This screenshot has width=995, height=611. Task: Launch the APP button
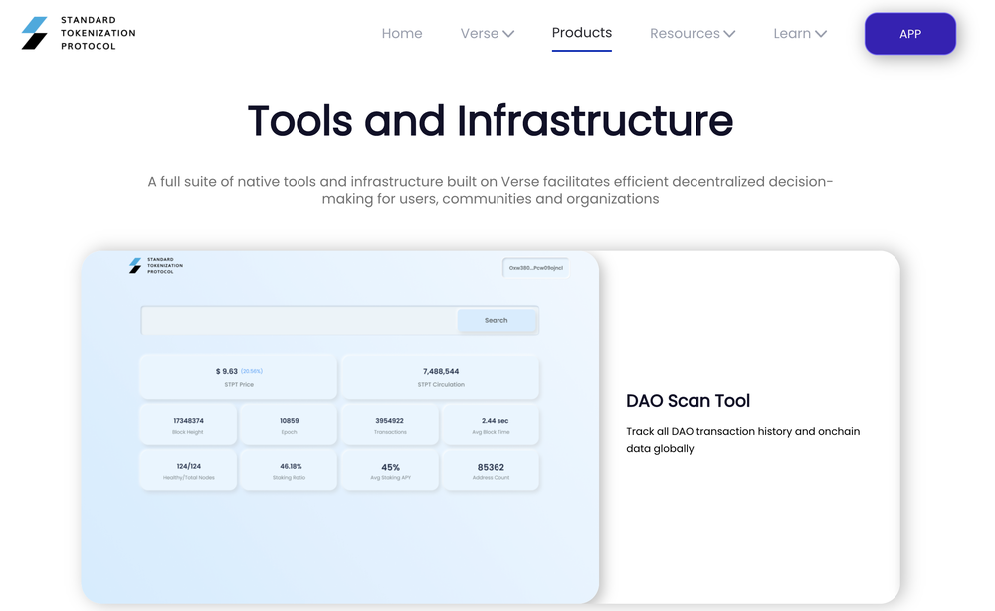pyautogui.click(x=910, y=34)
